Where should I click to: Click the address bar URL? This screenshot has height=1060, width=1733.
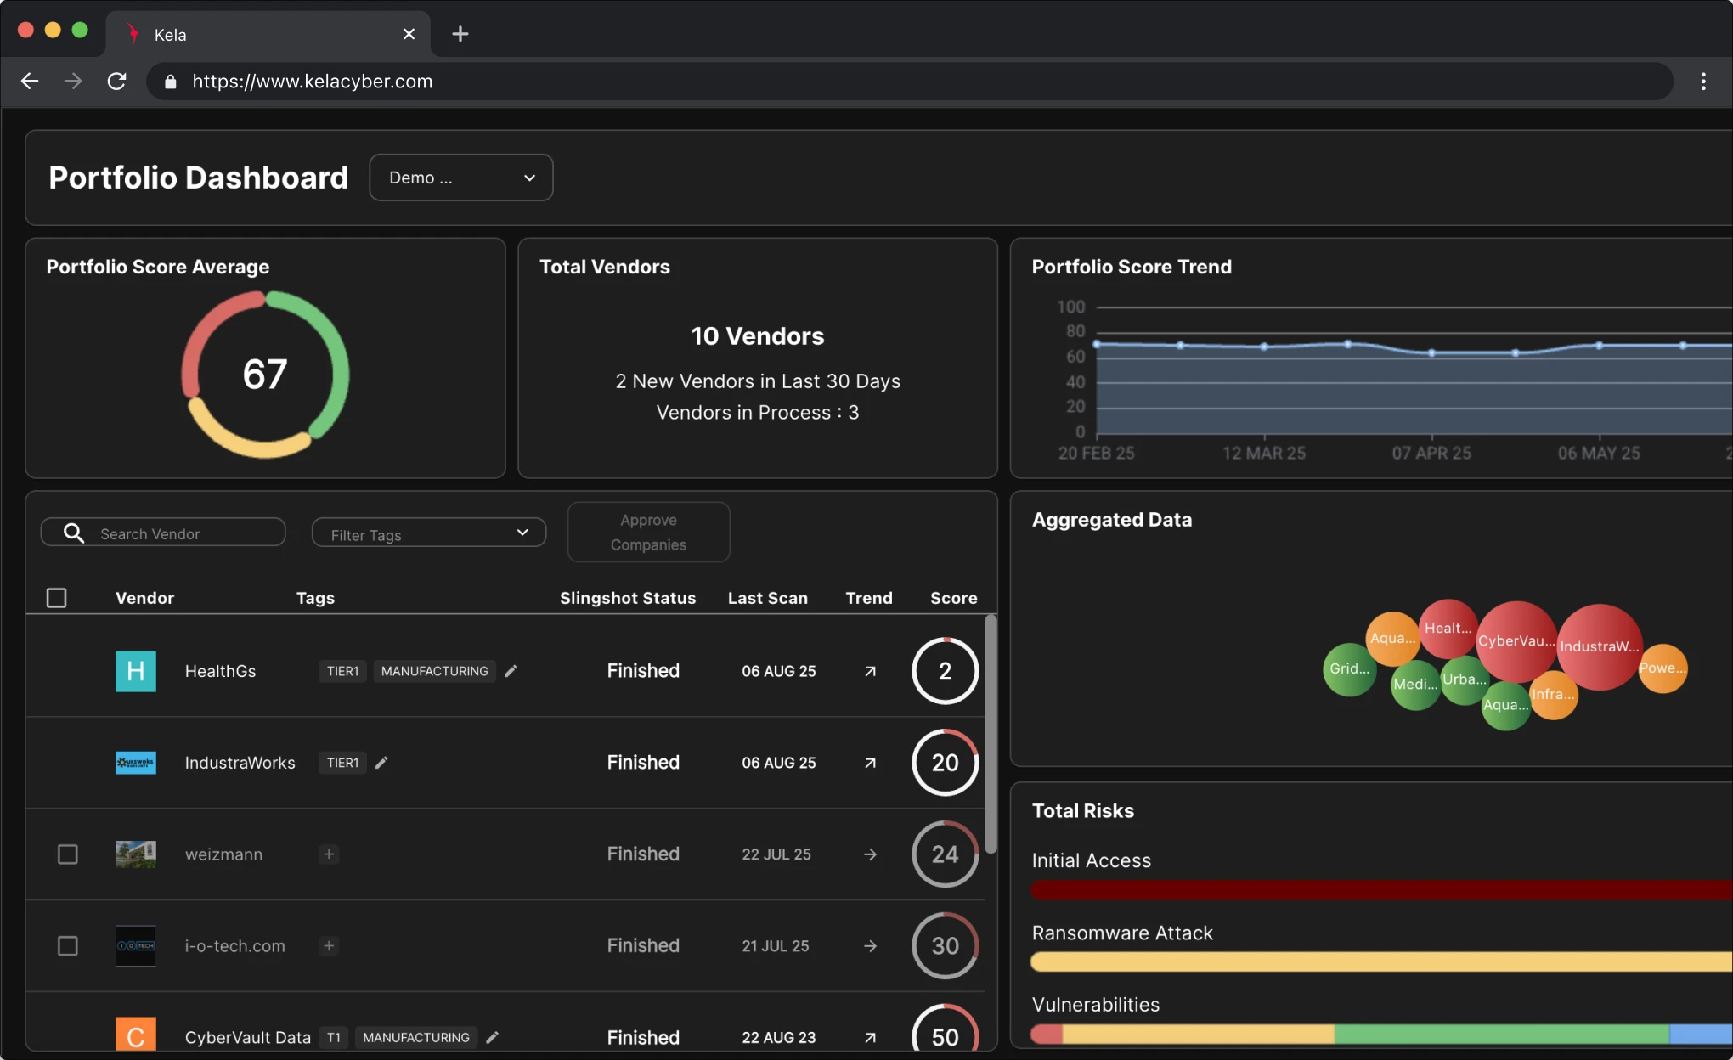tap(313, 82)
